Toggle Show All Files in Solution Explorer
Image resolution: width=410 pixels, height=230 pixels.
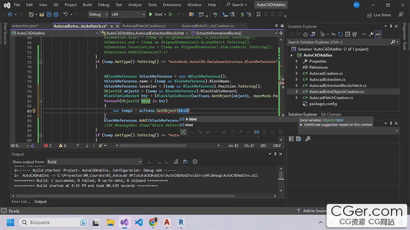(x=355, y=34)
